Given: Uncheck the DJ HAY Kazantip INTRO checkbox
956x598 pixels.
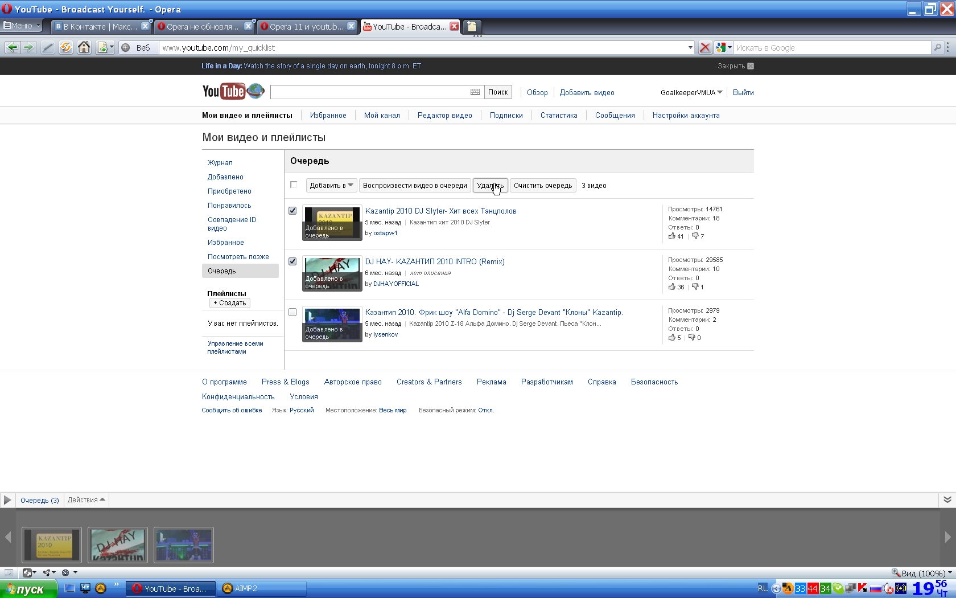Looking at the screenshot, I should (x=292, y=261).
